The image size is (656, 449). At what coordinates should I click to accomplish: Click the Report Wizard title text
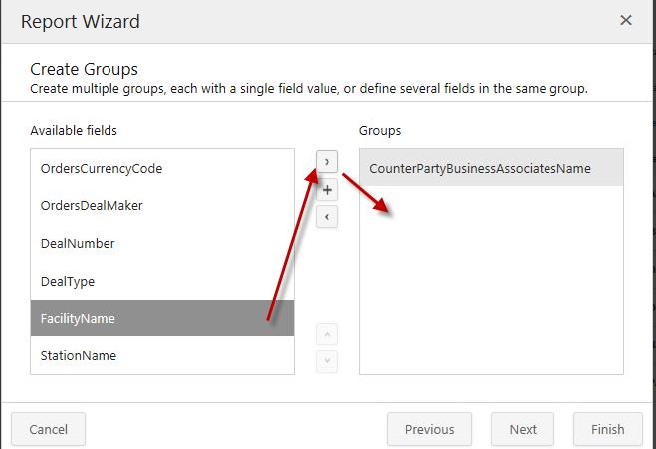pyautogui.click(x=80, y=20)
